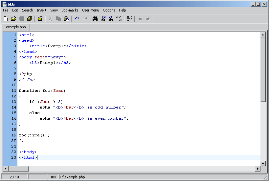Image resolution: width=269 pixels, height=181 pixels.
Task: Close the SEG window
Action: (264, 4)
